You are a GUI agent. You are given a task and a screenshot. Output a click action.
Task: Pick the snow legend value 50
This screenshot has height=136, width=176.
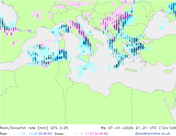[106, 134]
